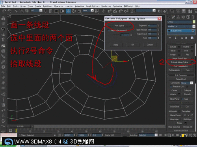
Task: Toggle Window/Crossing selection mode icon
Action: coord(62,11)
